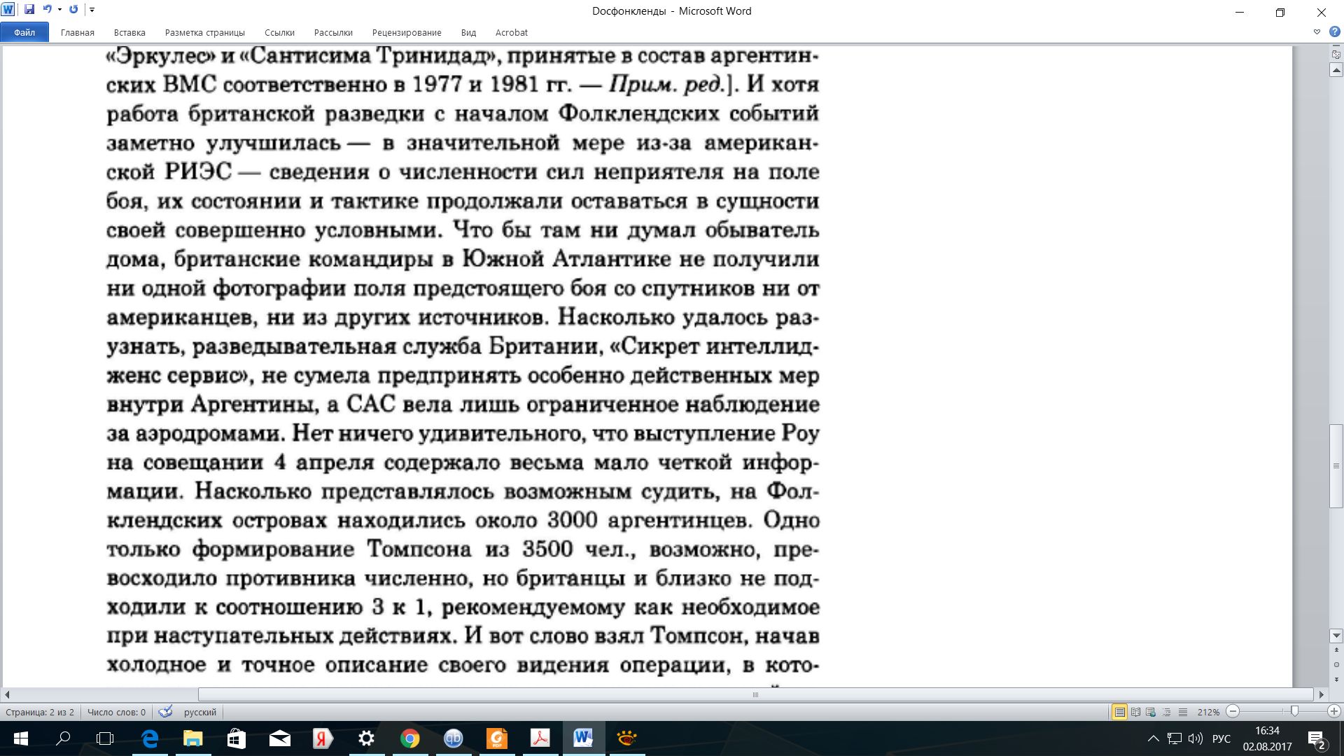The height and width of the screenshot is (756, 1344).
Task: Click the vertical scrollbar down arrow
Action: click(x=1336, y=636)
